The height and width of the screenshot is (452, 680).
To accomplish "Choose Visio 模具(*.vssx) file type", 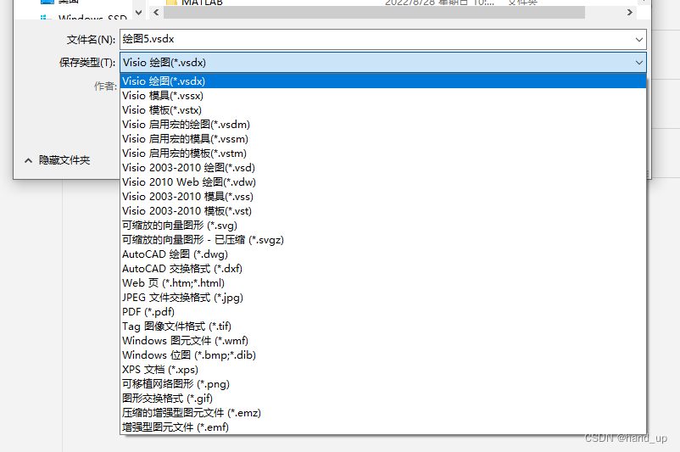I will pos(383,96).
